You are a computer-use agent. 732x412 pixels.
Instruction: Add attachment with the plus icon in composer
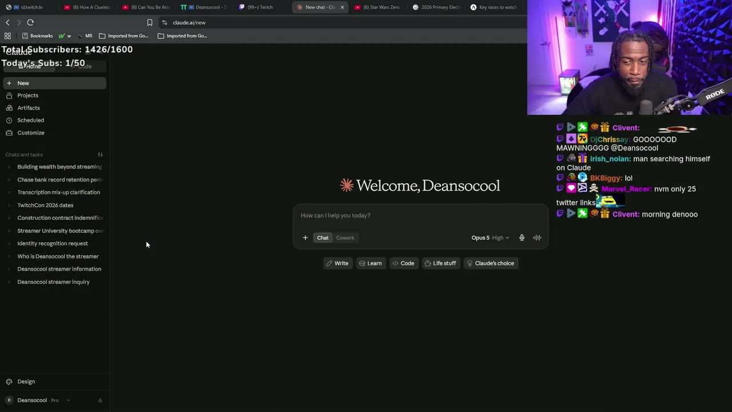[305, 238]
